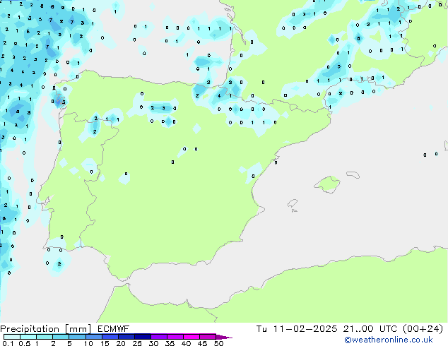Screen dimensions: 448x346
Task: Open the weatheronline.co.uk link
Action: coord(389,340)
